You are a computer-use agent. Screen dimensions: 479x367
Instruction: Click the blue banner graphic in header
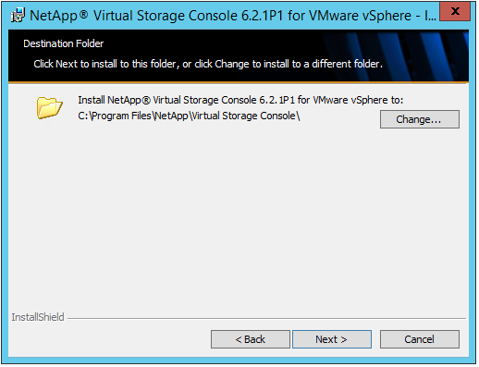(398, 55)
